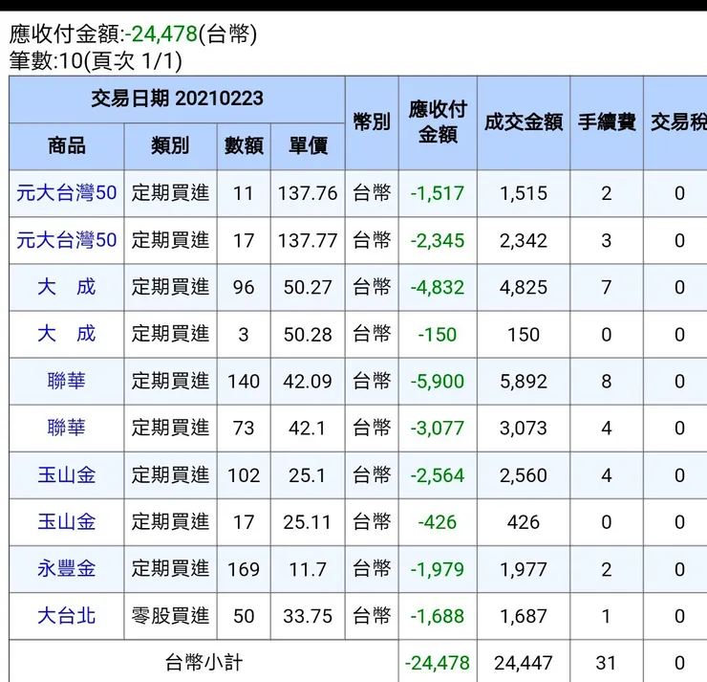This screenshot has height=682, width=707.
Task: Open the 元大台灣50 link priced at 137.77
Action: click(x=67, y=240)
